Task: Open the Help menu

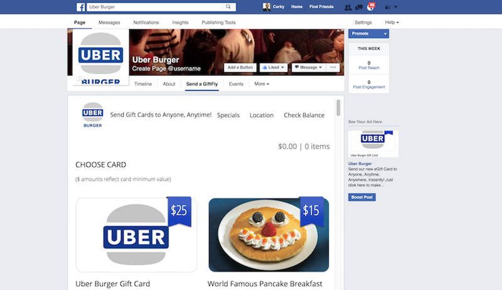Action: [392, 23]
